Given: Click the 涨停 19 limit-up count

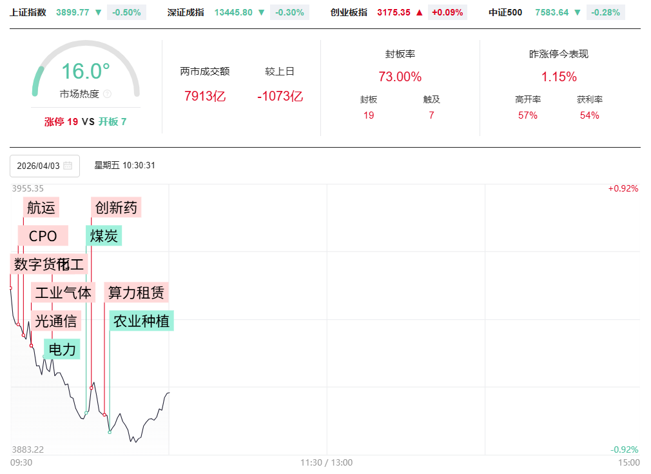Looking at the screenshot, I should point(61,122).
